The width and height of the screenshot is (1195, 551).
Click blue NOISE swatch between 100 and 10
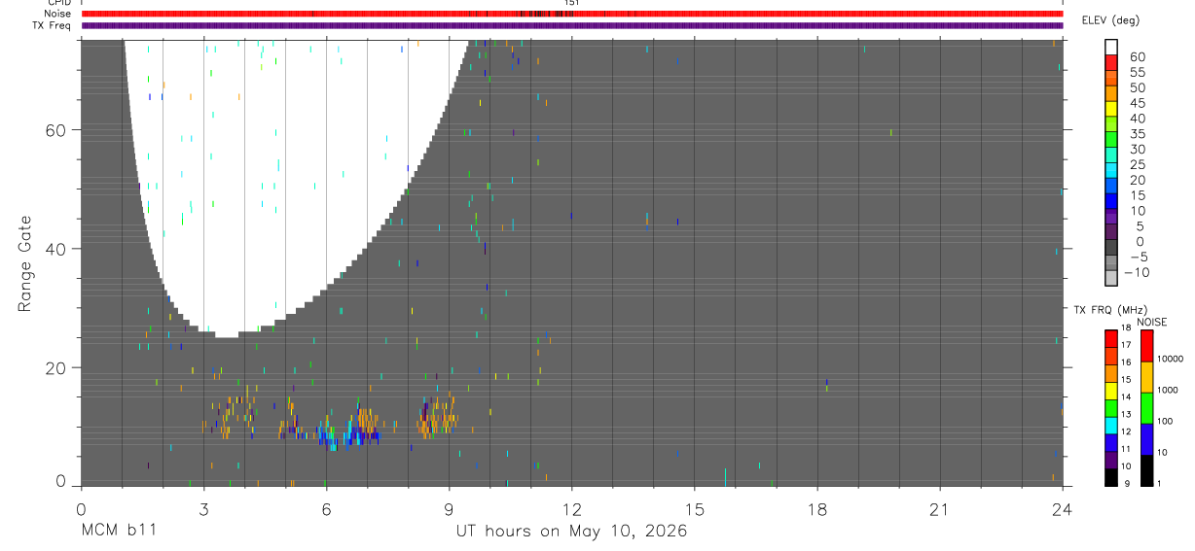click(1146, 439)
